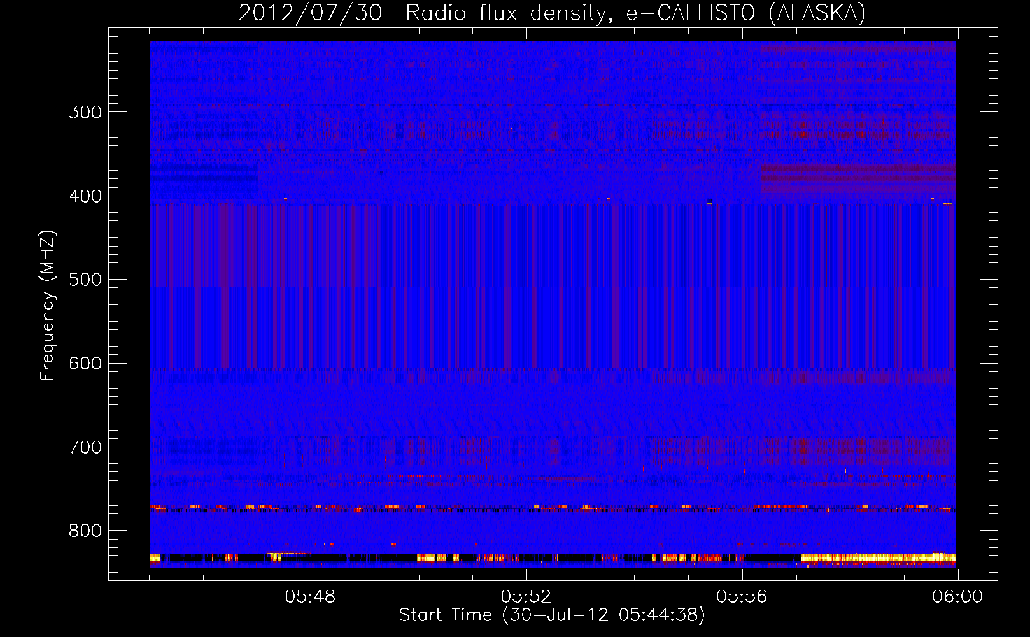
Task: Click the Start Time axis label
Action: click(x=552, y=615)
